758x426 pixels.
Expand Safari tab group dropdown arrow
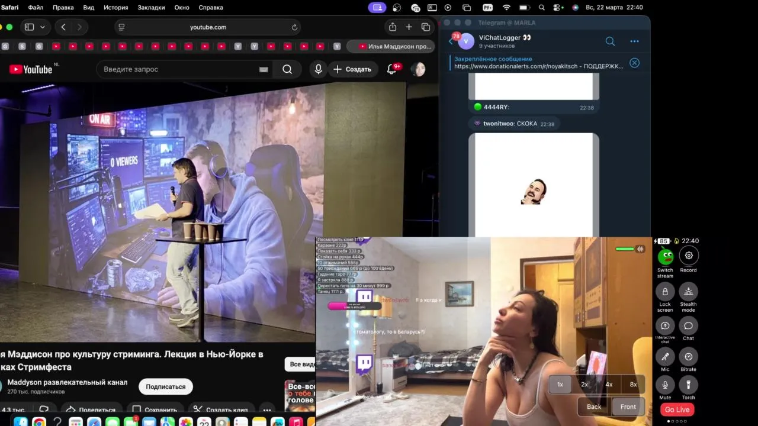pyautogui.click(x=43, y=27)
